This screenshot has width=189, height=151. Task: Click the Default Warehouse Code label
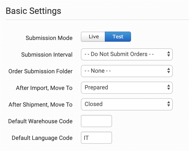[40, 121]
